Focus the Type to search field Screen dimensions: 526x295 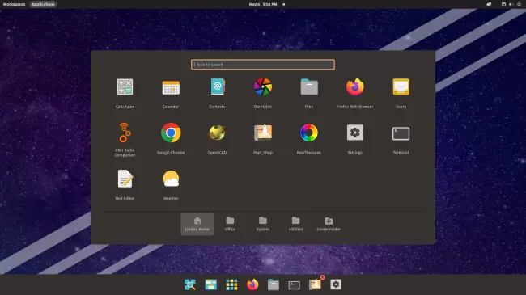click(x=263, y=65)
